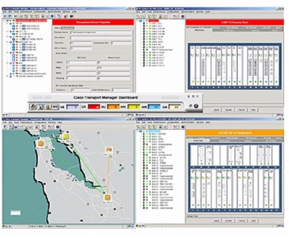
Task: Click the Cancel button in the red-header NE Explorer
Action: 241,110
